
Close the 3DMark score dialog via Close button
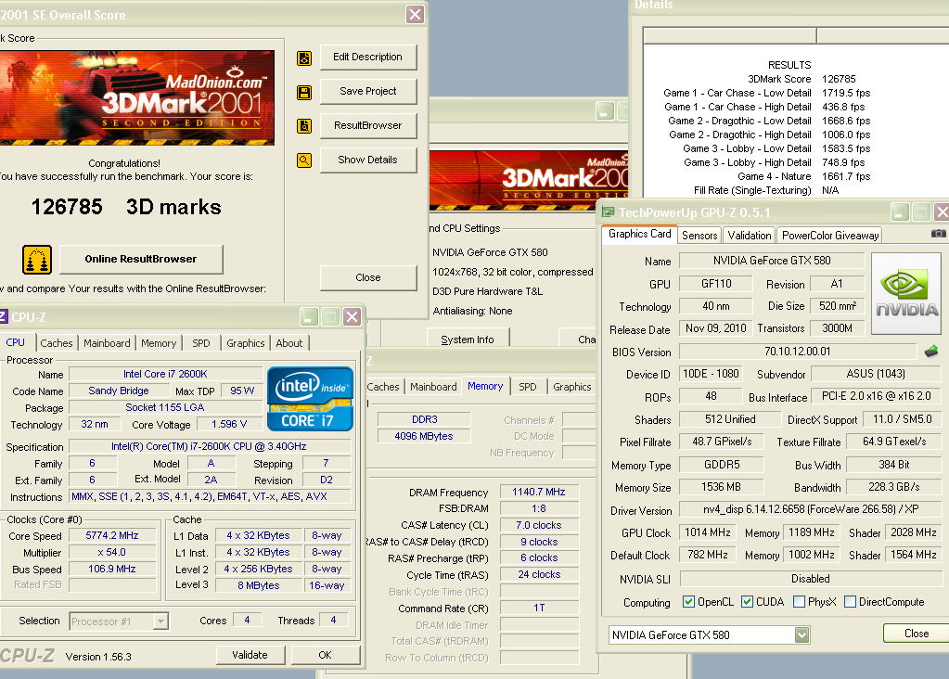pyautogui.click(x=368, y=277)
